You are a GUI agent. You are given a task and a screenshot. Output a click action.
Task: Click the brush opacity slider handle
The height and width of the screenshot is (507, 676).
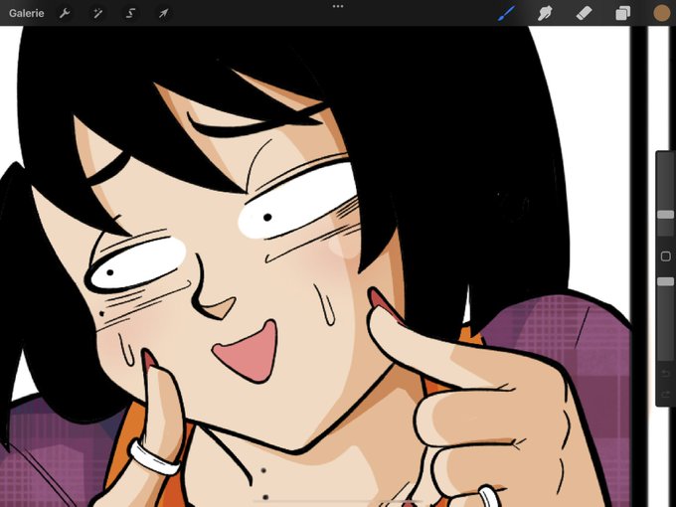(x=665, y=281)
